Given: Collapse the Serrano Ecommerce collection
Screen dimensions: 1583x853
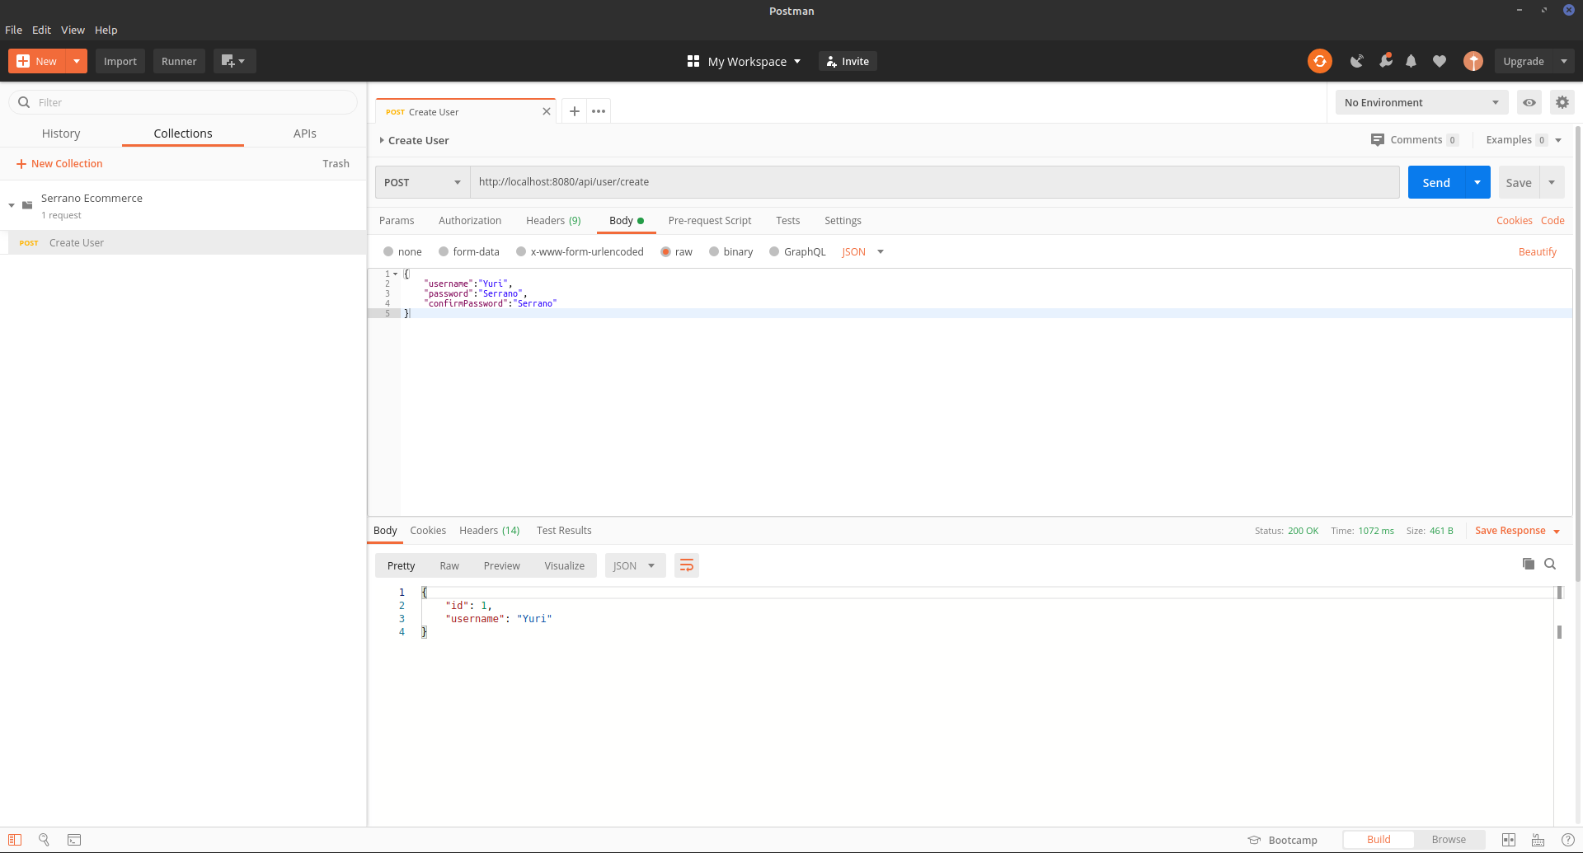Looking at the screenshot, I should pyautogui.click(x=12, y=205).
